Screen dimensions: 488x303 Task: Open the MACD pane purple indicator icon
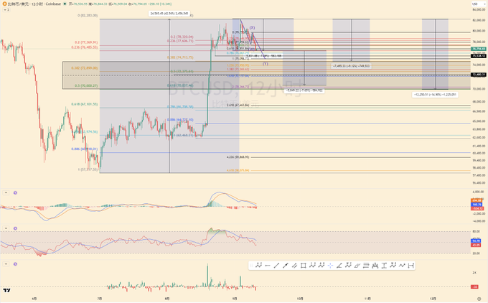[15, 192]
